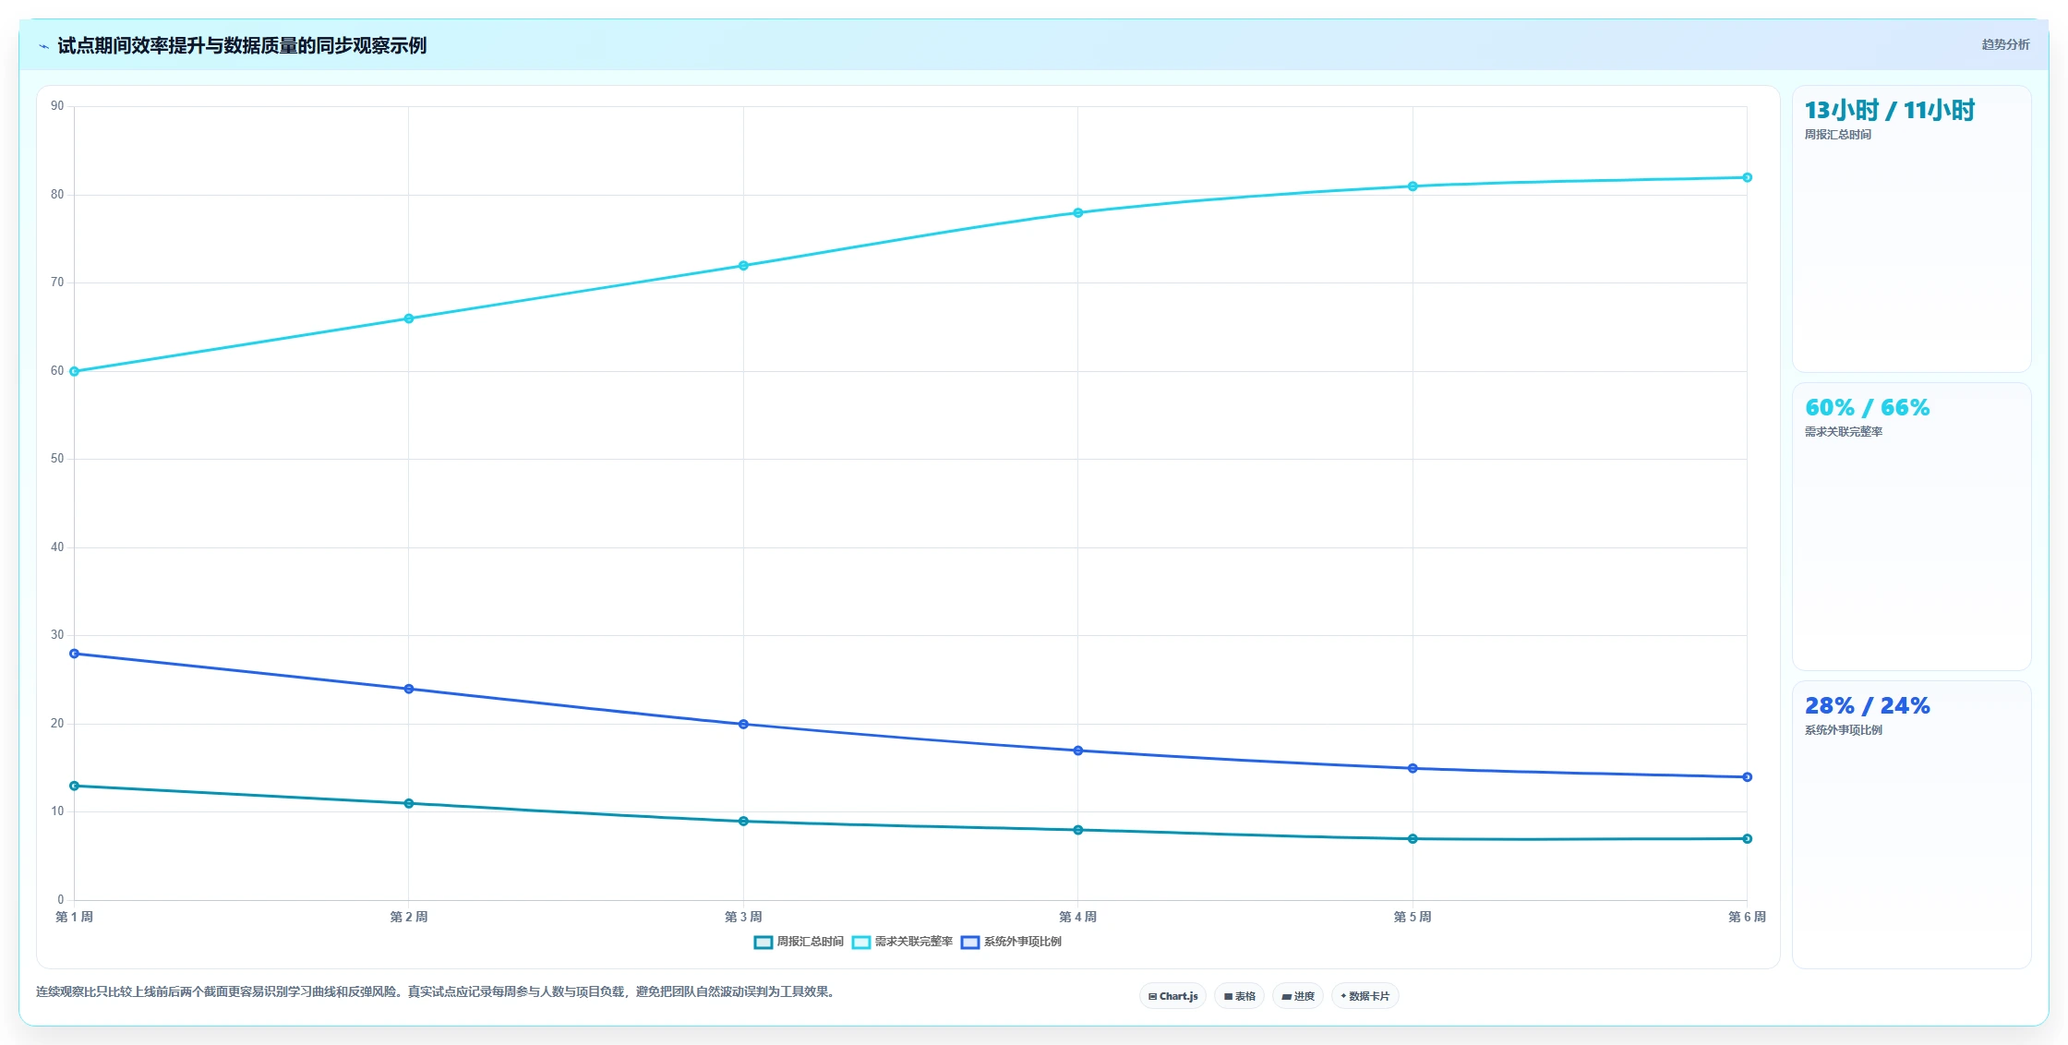The image size is (2068, 1045).
Task: Open the 数据卡片 chip
Action: click(x=1365, y=996)
